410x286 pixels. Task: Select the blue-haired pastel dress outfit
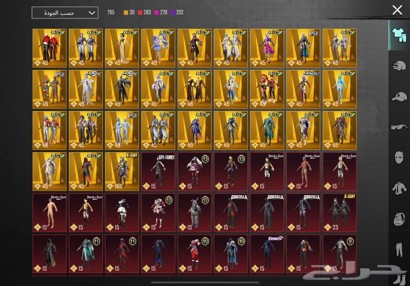(158, 48)
